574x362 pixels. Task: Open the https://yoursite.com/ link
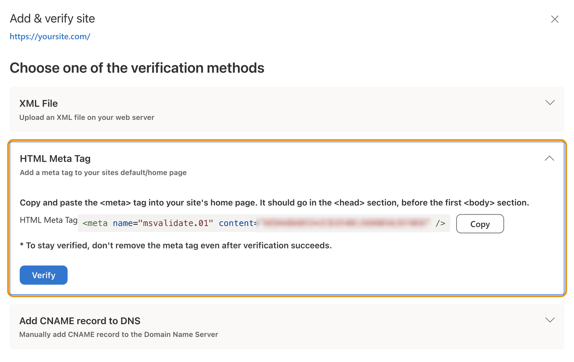(x=50, y=37)
